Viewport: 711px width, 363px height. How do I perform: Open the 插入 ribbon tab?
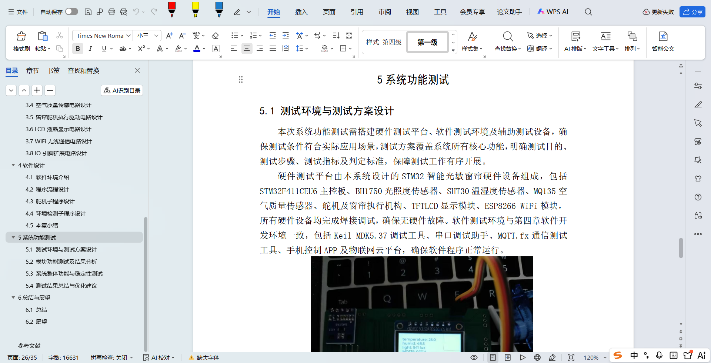click(301, 12)
